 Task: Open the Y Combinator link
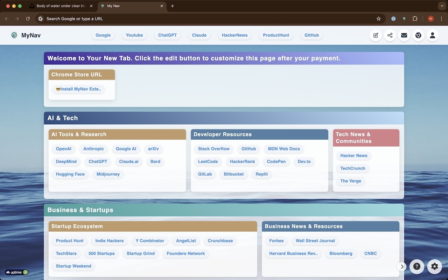click(150, 241)
